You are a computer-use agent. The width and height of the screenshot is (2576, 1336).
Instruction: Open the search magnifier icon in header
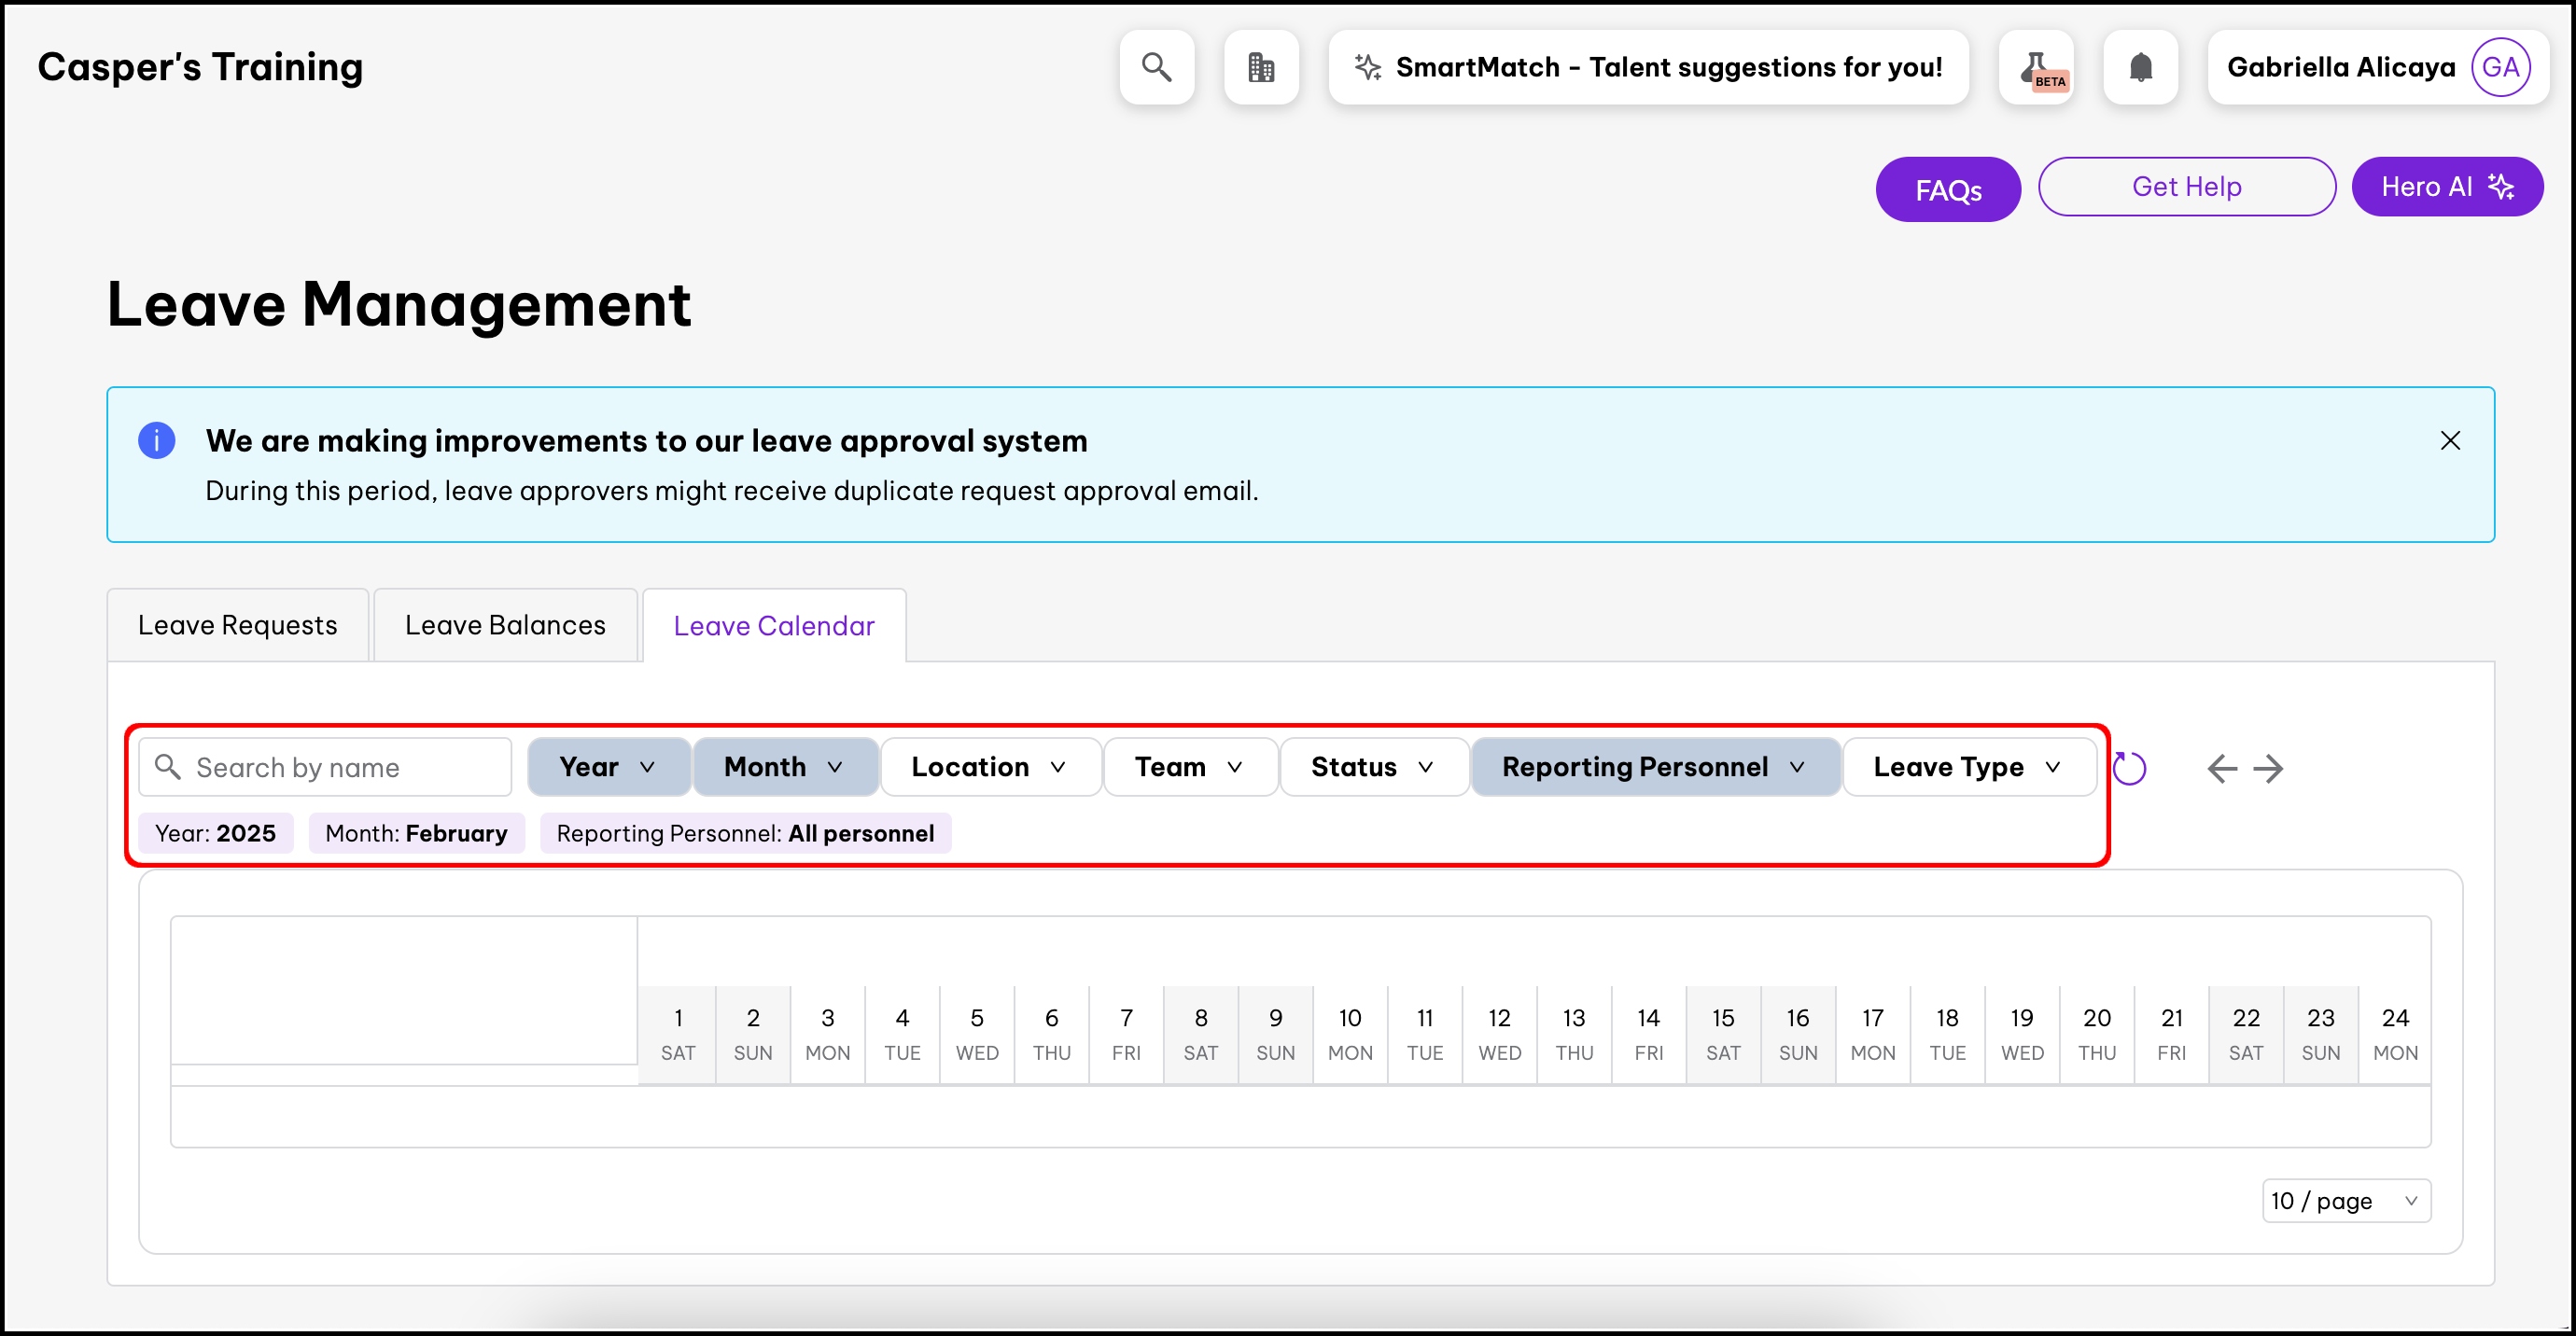[x=1156, y=67]
